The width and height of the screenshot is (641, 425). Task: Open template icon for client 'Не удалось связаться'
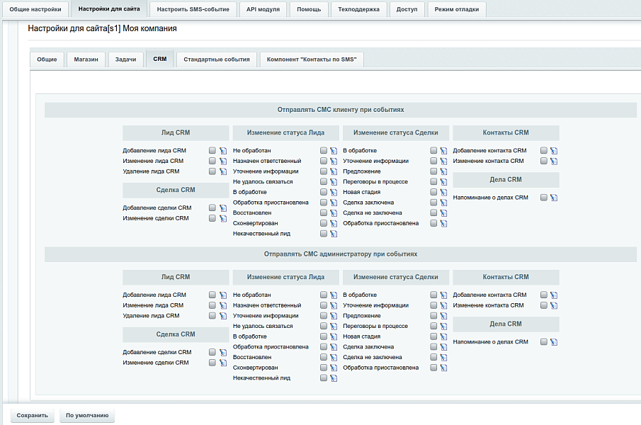(333, 182)
